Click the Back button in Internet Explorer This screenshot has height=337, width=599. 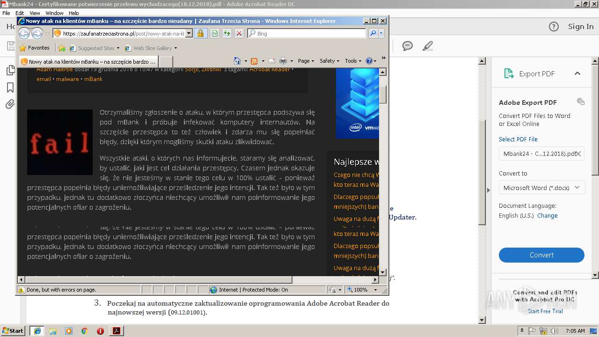24,33
